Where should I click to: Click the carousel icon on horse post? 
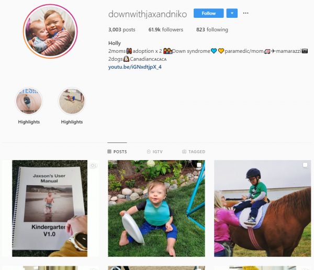pyautogui.click(x=305, y=165)
